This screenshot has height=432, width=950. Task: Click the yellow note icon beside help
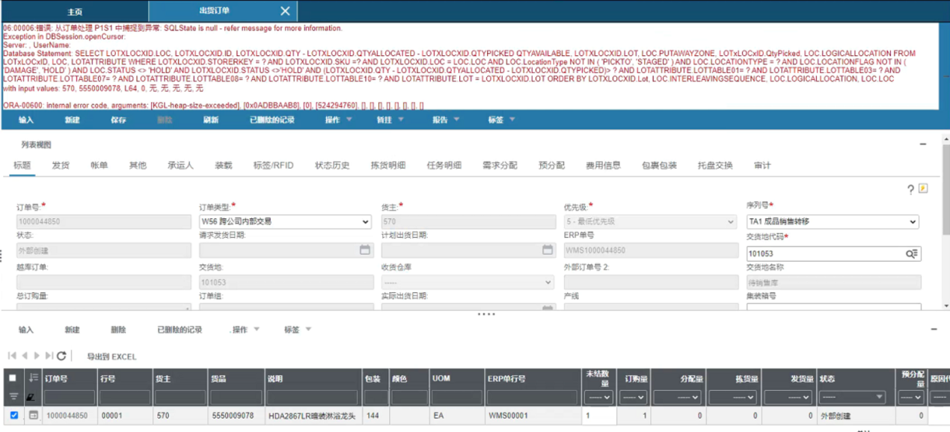pyautogui.click(x=923, y=189)
